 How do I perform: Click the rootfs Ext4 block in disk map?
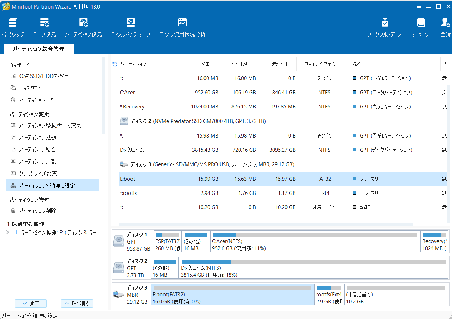pos(329,294)
